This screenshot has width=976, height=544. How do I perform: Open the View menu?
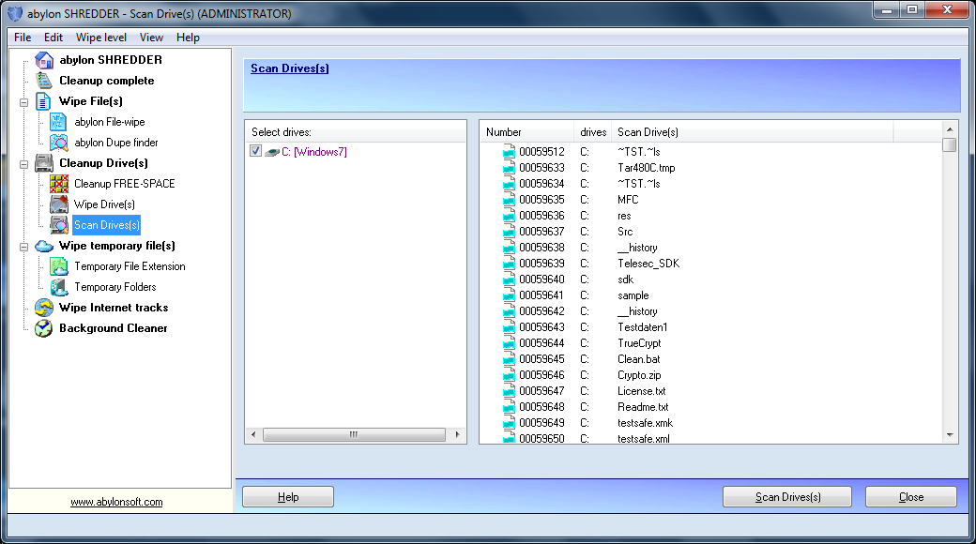click(151, 38)
